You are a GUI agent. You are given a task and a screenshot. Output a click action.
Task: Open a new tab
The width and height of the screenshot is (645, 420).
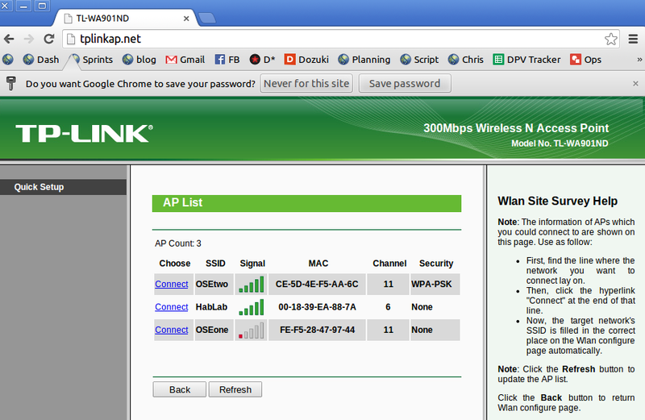[207, 18]
